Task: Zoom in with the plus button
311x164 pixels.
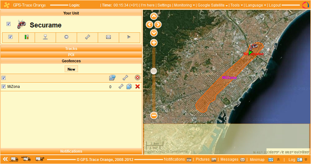Action: coord(154,43)
